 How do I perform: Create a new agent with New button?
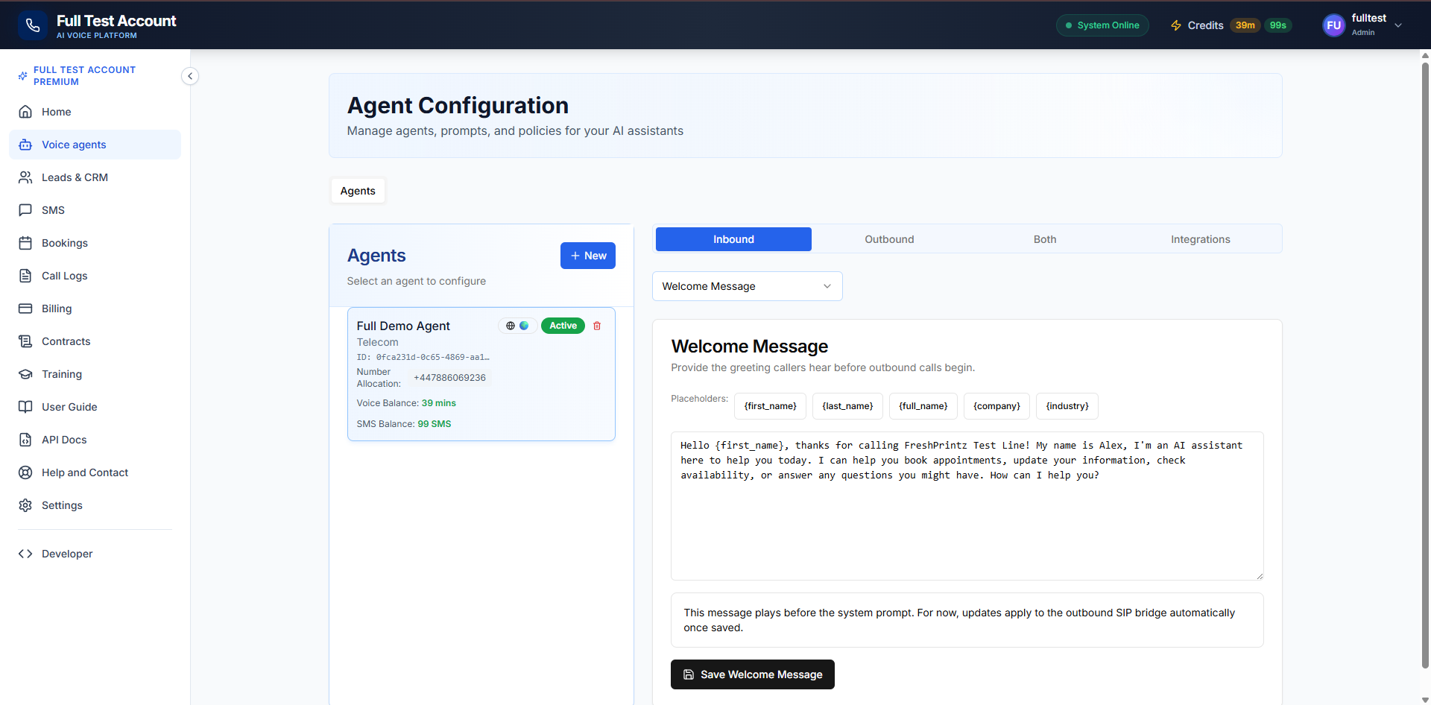point(587,256)
